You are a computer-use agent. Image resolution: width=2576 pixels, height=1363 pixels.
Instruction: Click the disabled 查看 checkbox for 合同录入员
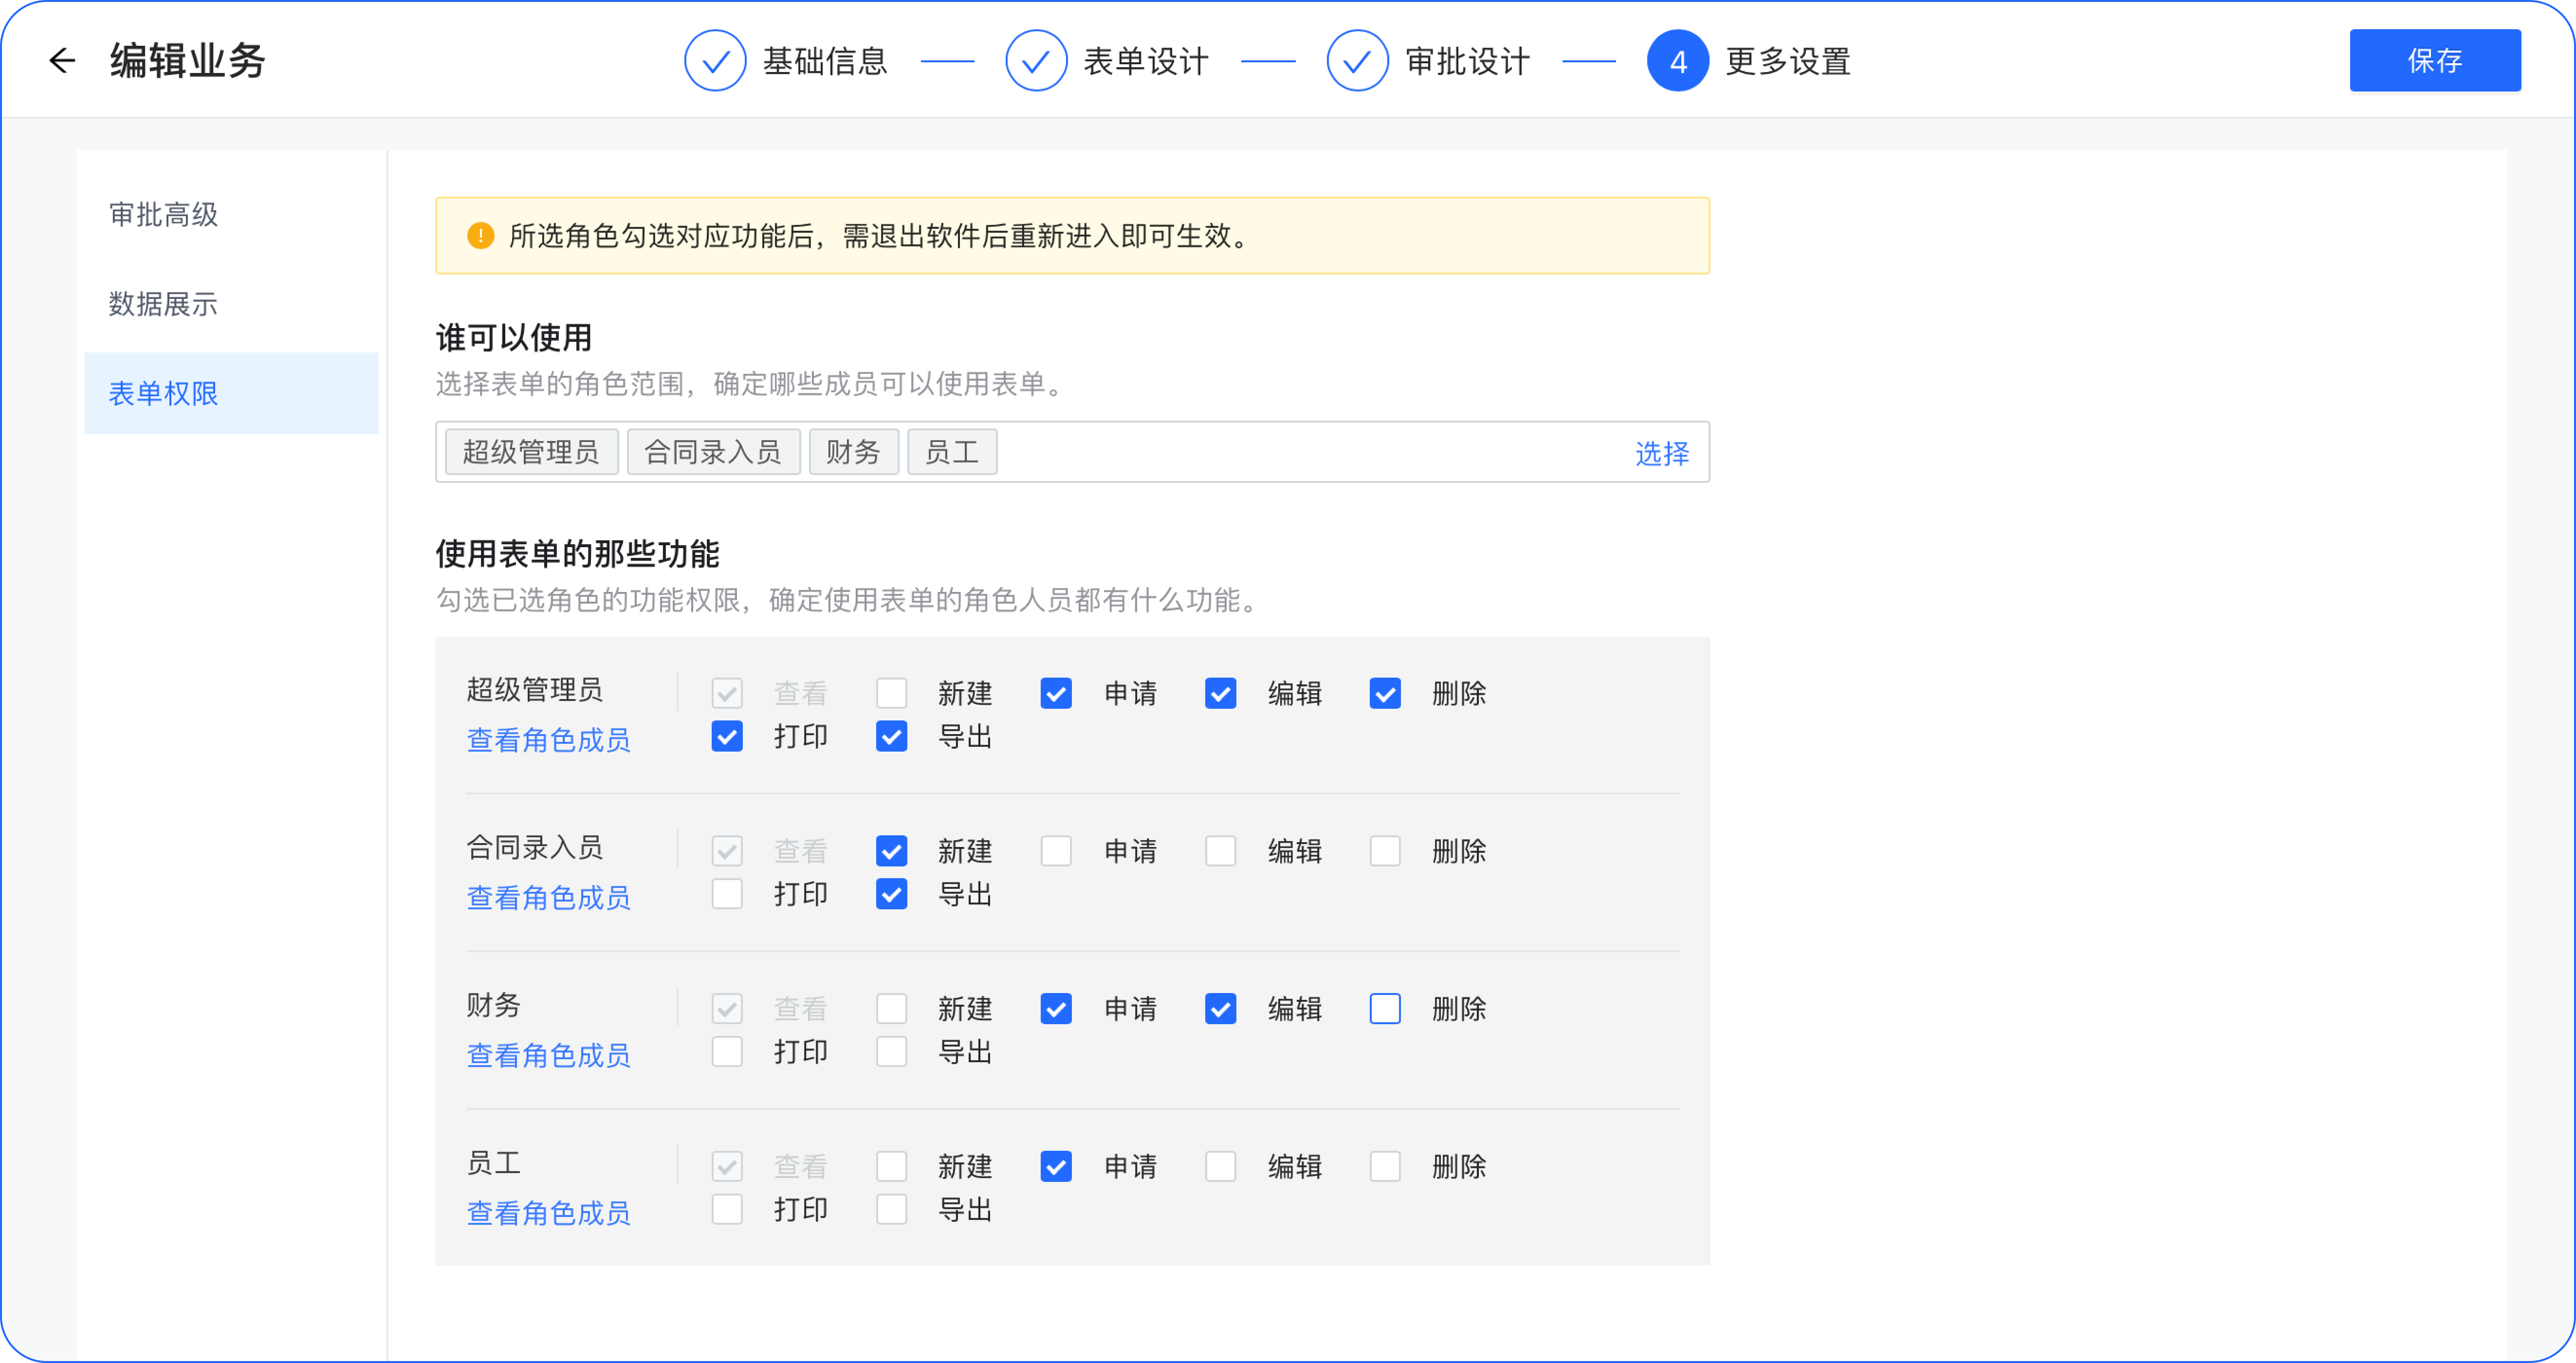click(x=727, y=851)
